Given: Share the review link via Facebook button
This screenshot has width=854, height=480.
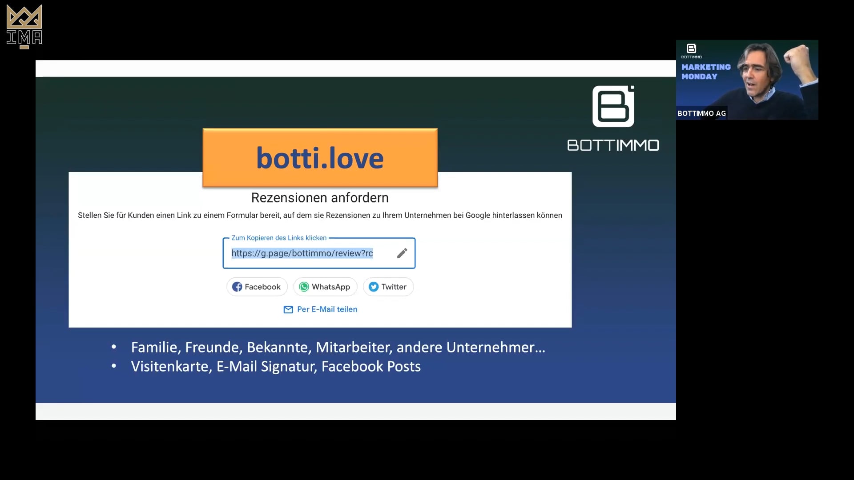Looking at the screenshot, I should (x=257, y=287).
